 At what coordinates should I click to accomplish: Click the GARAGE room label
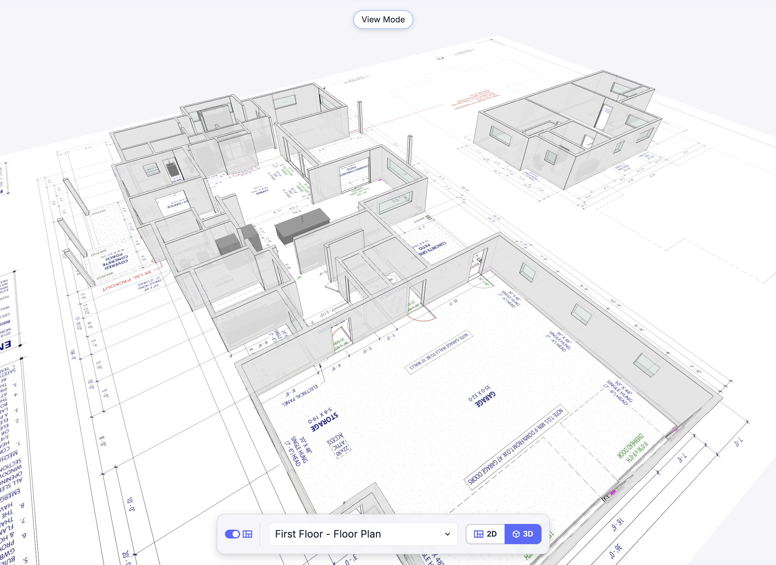coord(485,399)
